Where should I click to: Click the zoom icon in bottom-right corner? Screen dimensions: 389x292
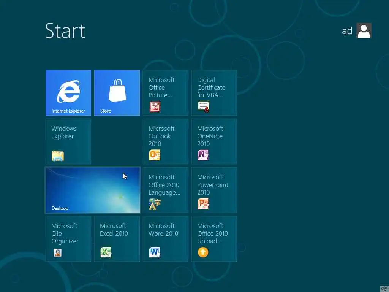coord(384,289)
